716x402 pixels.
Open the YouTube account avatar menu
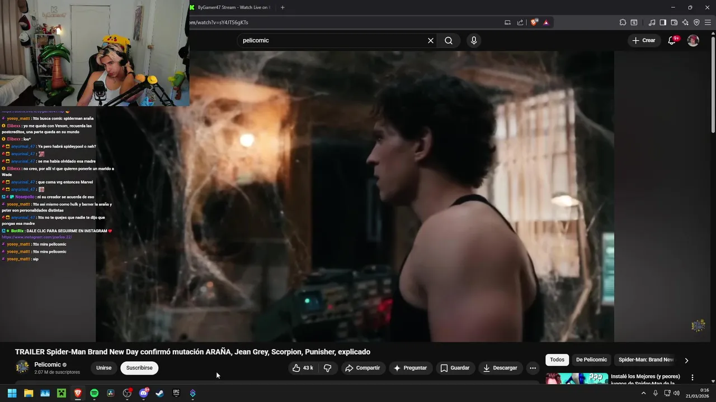pos(693,40)
